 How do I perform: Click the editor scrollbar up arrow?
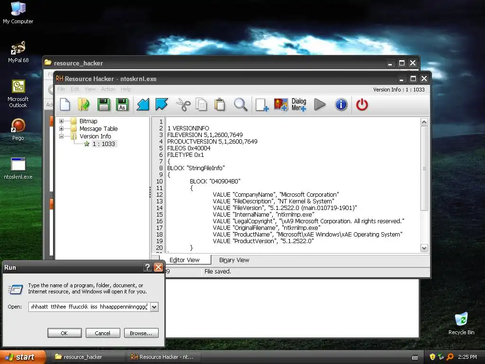[424, 122]
